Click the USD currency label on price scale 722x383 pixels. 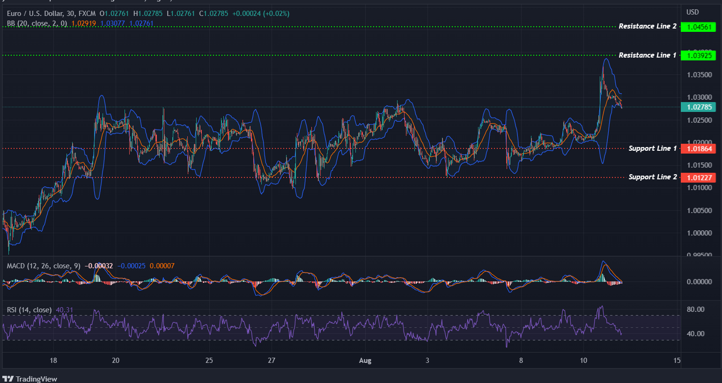[692, 12]
